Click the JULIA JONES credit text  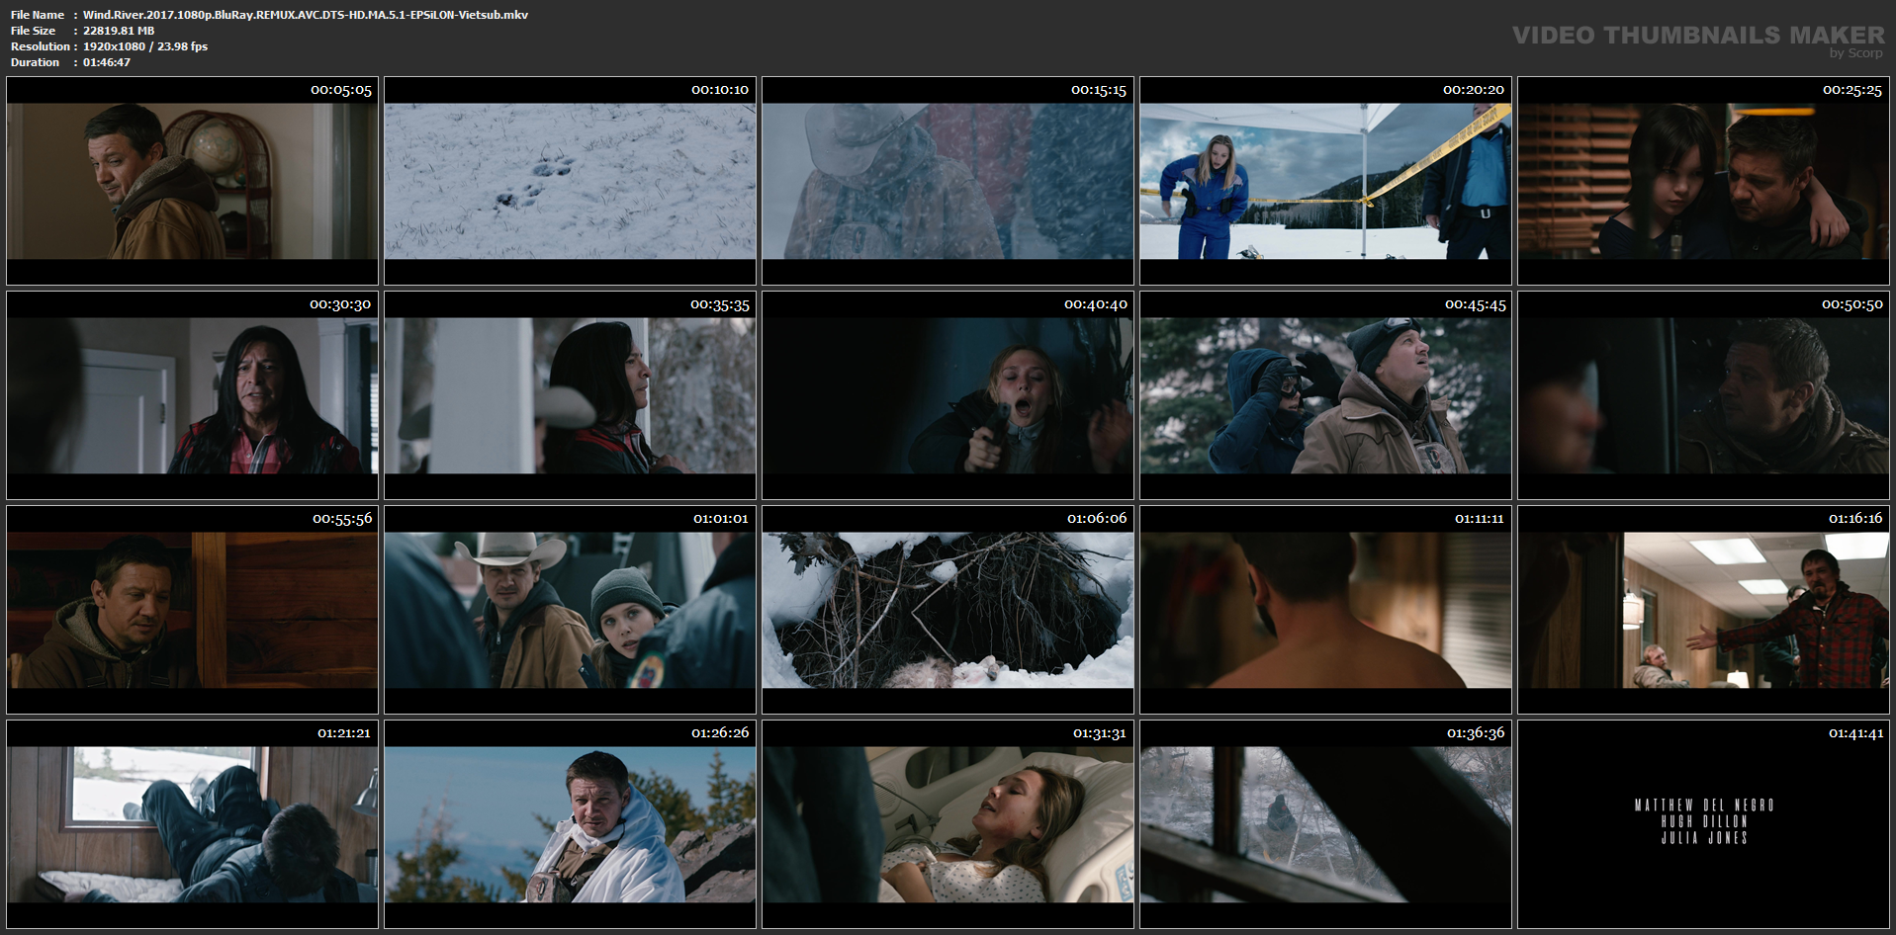tap(1704, 838)
